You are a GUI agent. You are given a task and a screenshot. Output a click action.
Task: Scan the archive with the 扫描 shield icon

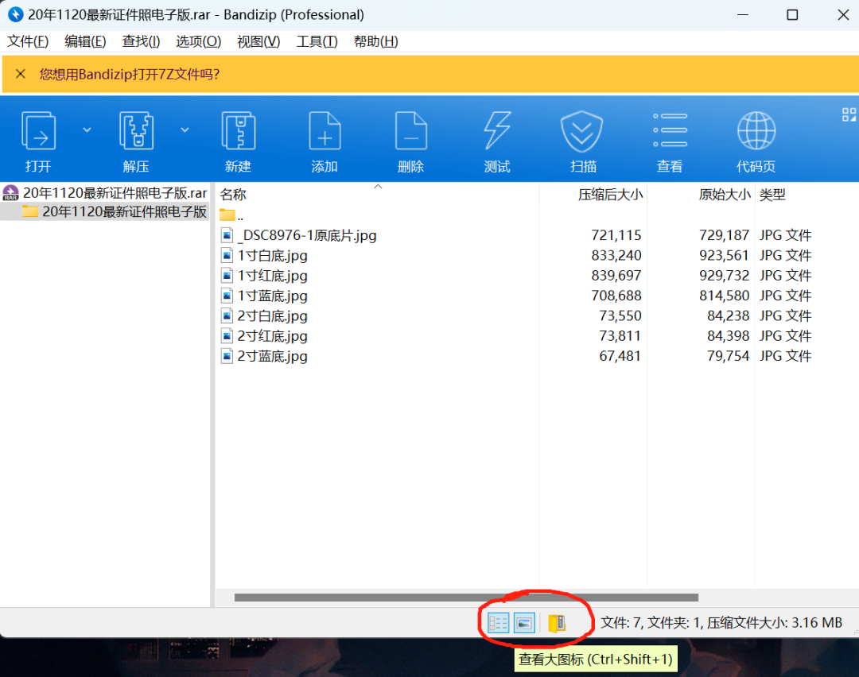(582, 139)
